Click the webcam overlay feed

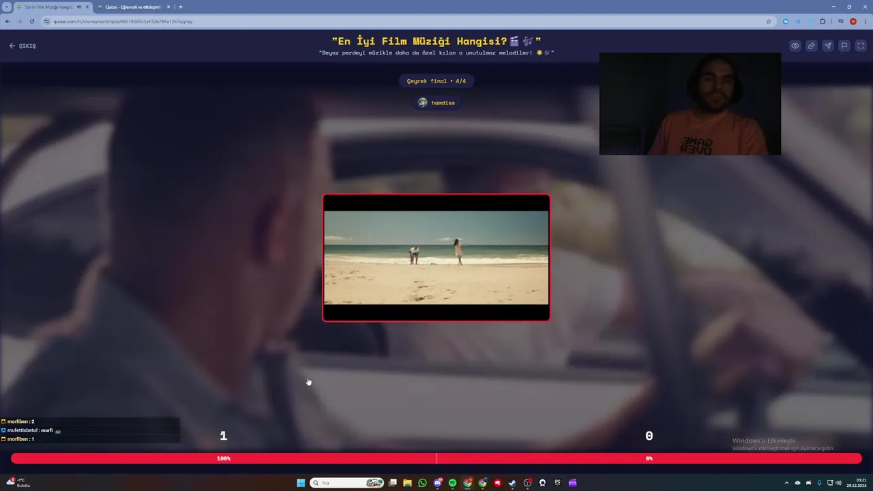(x=690, y=104)
